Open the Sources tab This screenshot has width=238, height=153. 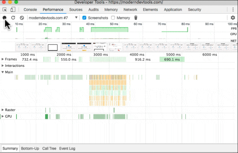coord(76,10)
